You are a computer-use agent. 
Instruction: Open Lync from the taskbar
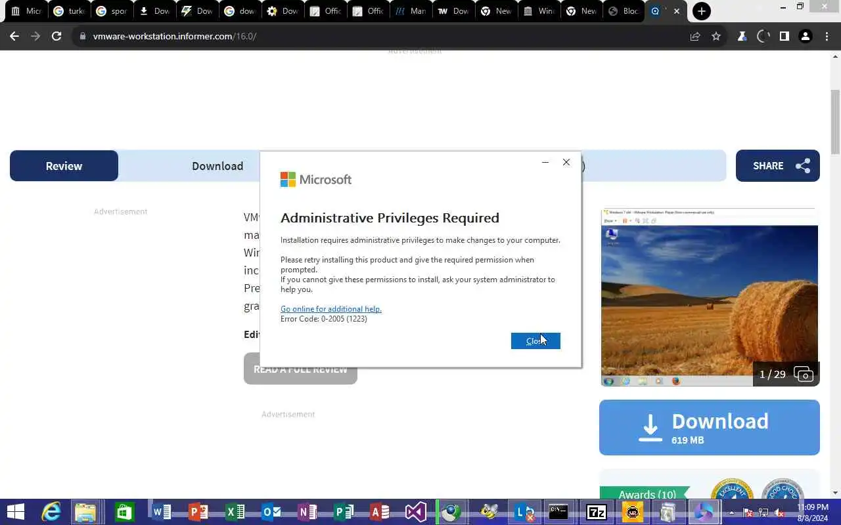point(524,512)
